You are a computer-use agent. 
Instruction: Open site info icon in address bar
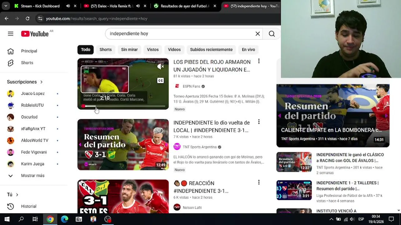pyautogui.click(x=40, y=18)
